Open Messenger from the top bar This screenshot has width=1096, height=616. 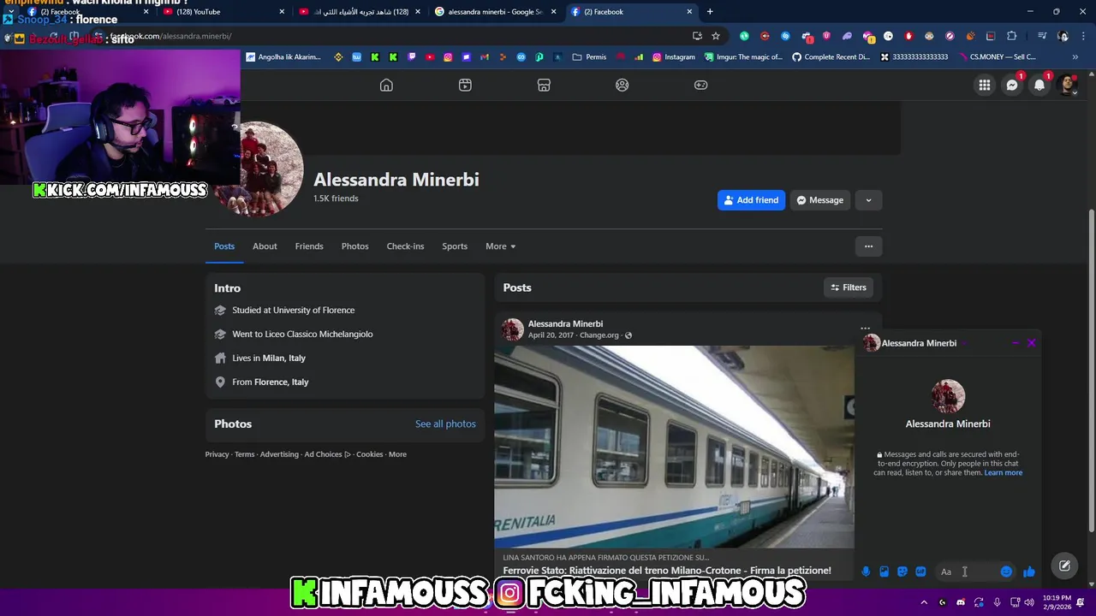[1012, 85]
